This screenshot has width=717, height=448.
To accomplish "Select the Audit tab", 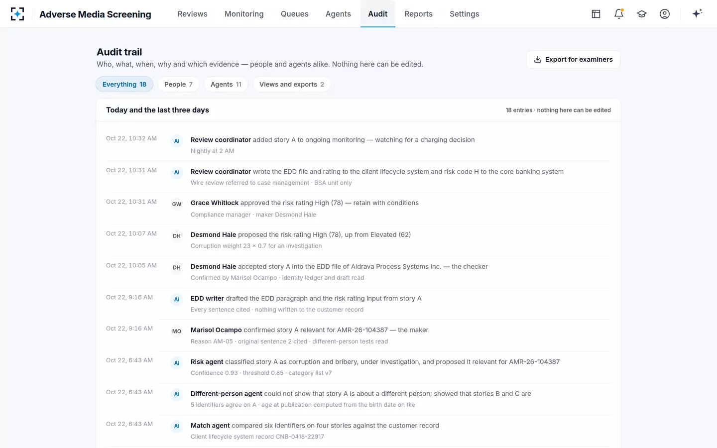I will pyautogui.click(x=378, y=14).
